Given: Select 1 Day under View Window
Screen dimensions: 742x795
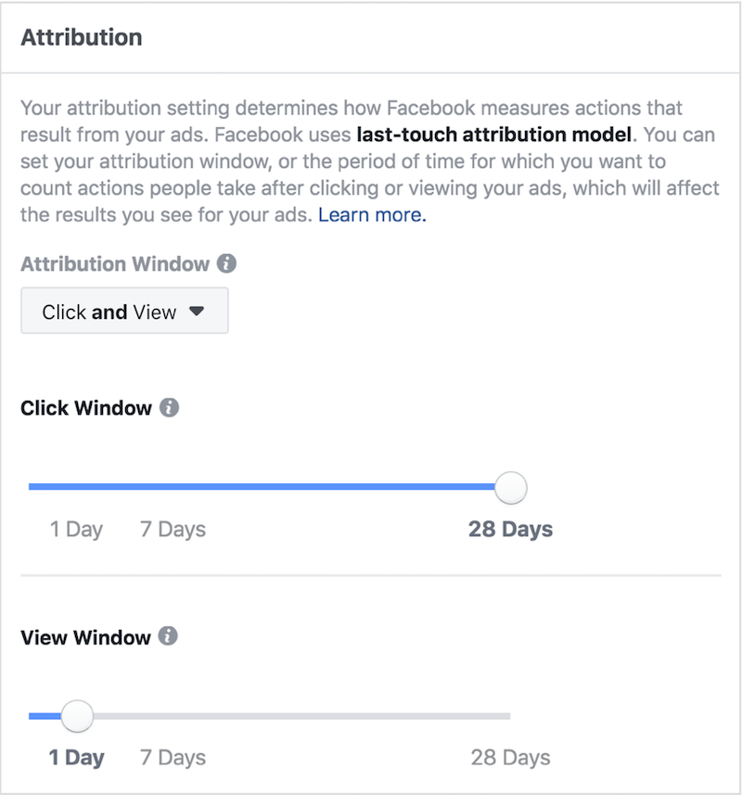Looking at the screenshot, I should point(77,758).
